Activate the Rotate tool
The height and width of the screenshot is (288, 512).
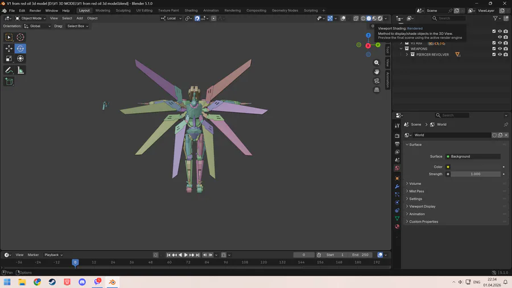coord(20,48)
